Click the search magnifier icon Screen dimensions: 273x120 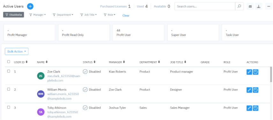239,6
